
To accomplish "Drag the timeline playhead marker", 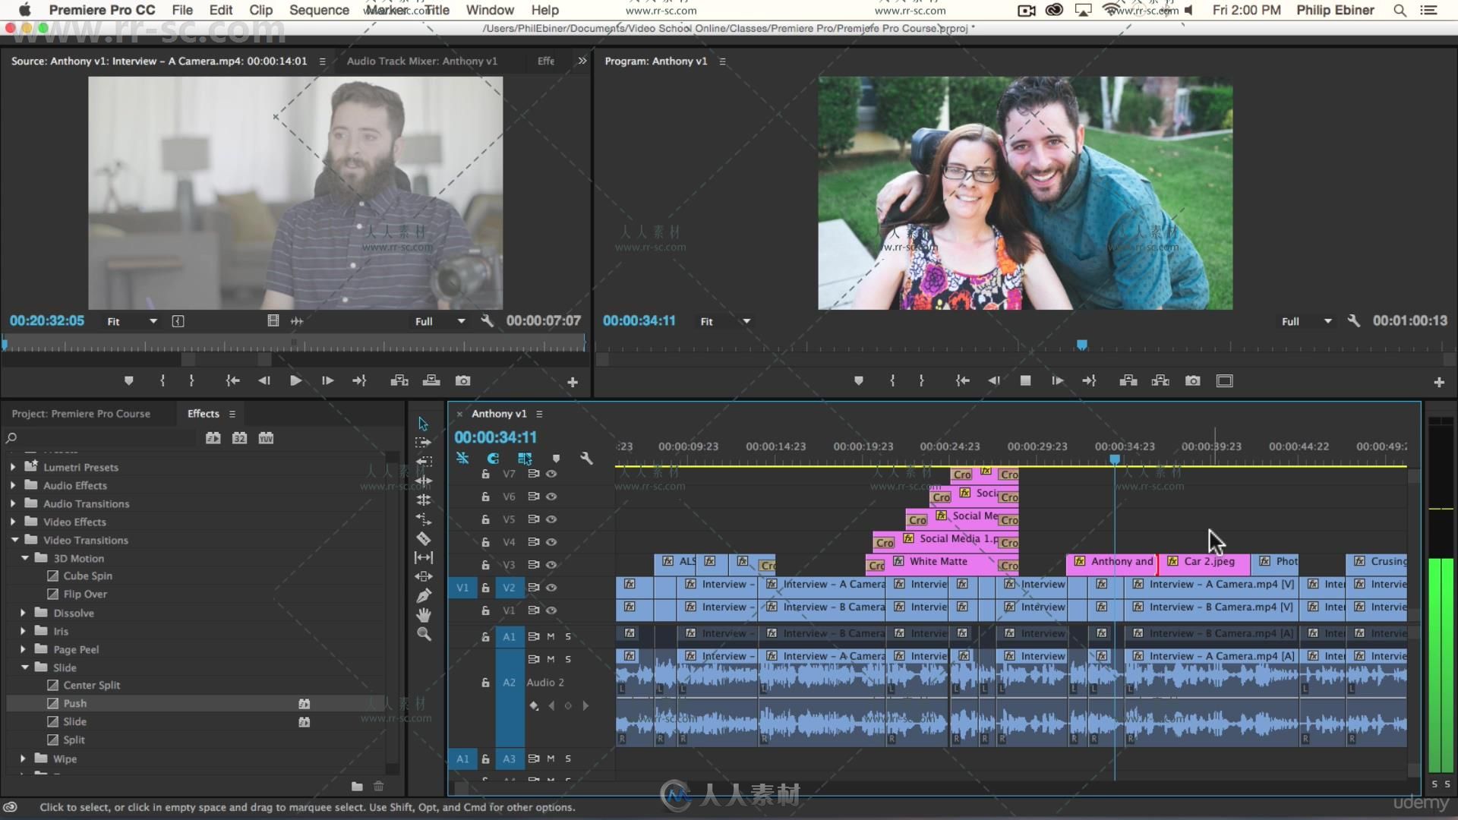I will 1115,459.
